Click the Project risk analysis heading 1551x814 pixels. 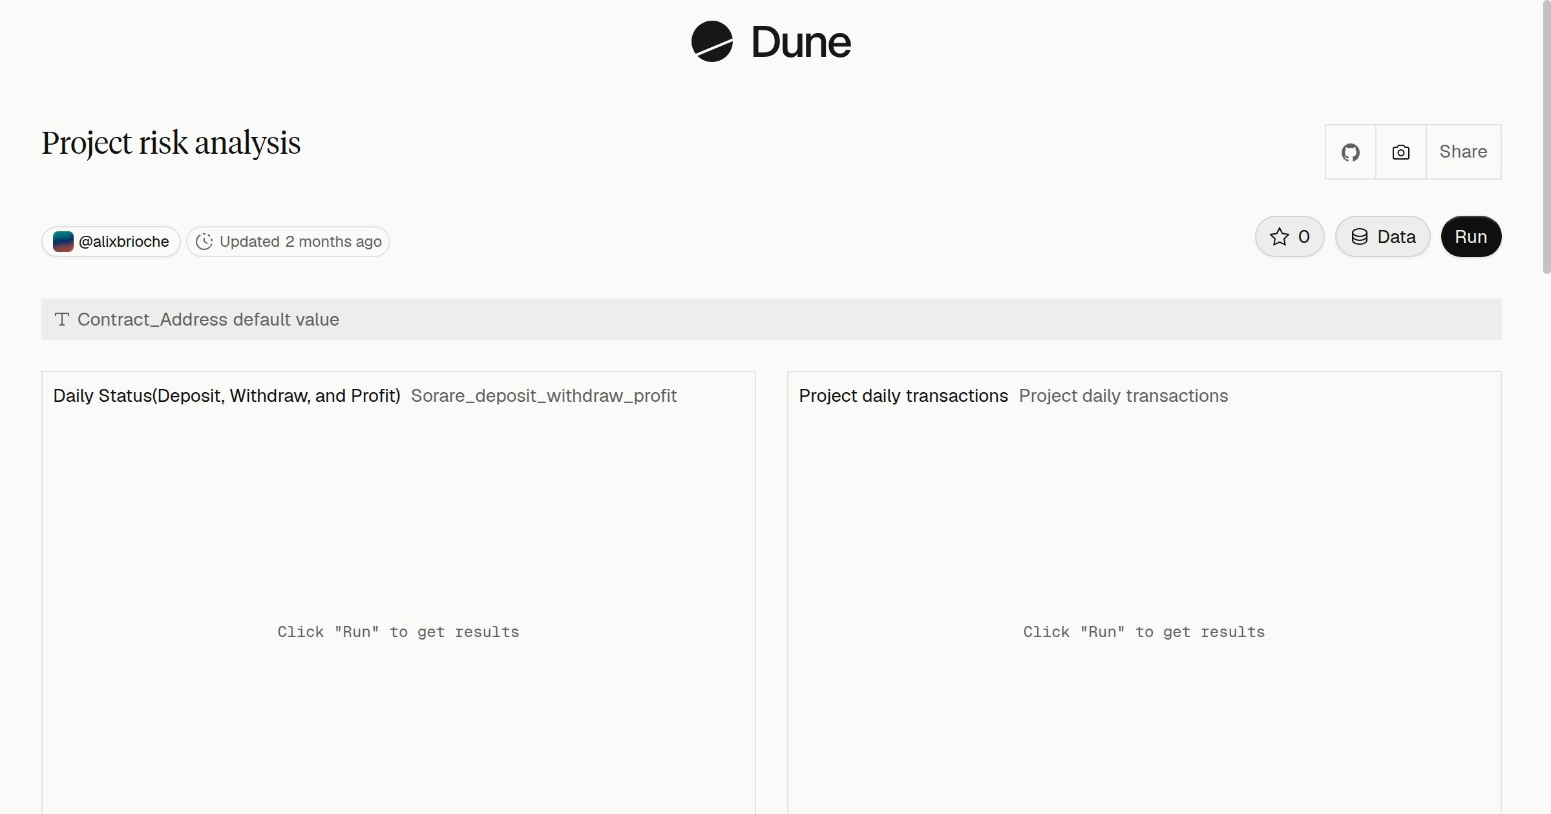coord(171,143)
